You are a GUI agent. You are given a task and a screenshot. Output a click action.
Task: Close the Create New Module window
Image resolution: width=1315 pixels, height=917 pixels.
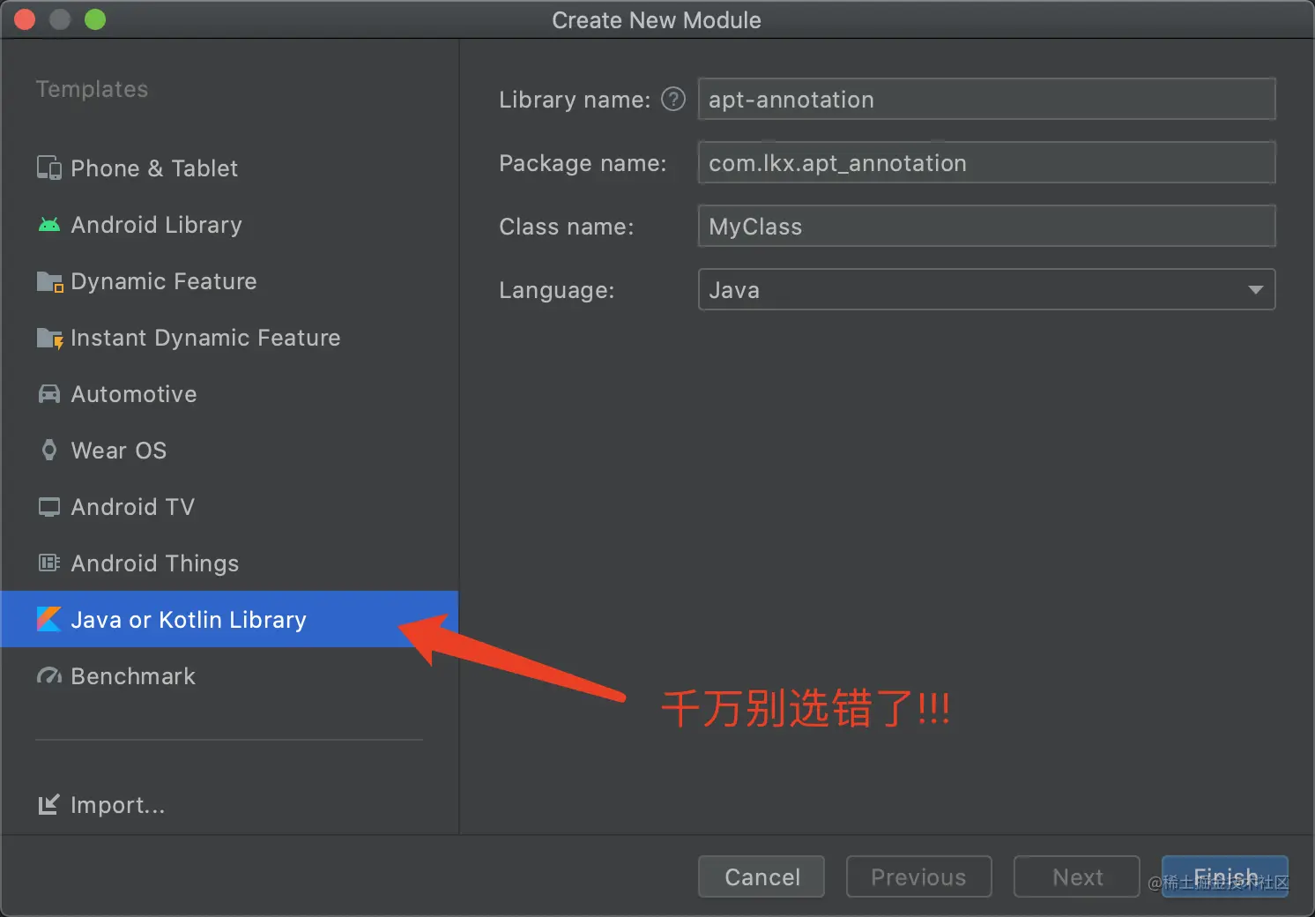point(25,19)
